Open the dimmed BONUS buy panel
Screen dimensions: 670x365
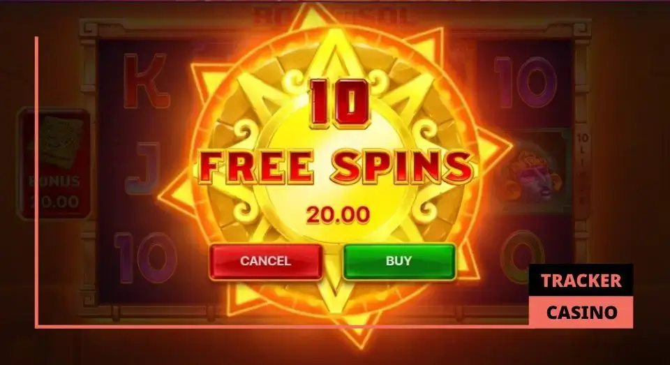pyautogui.click(x=54, y=164)
